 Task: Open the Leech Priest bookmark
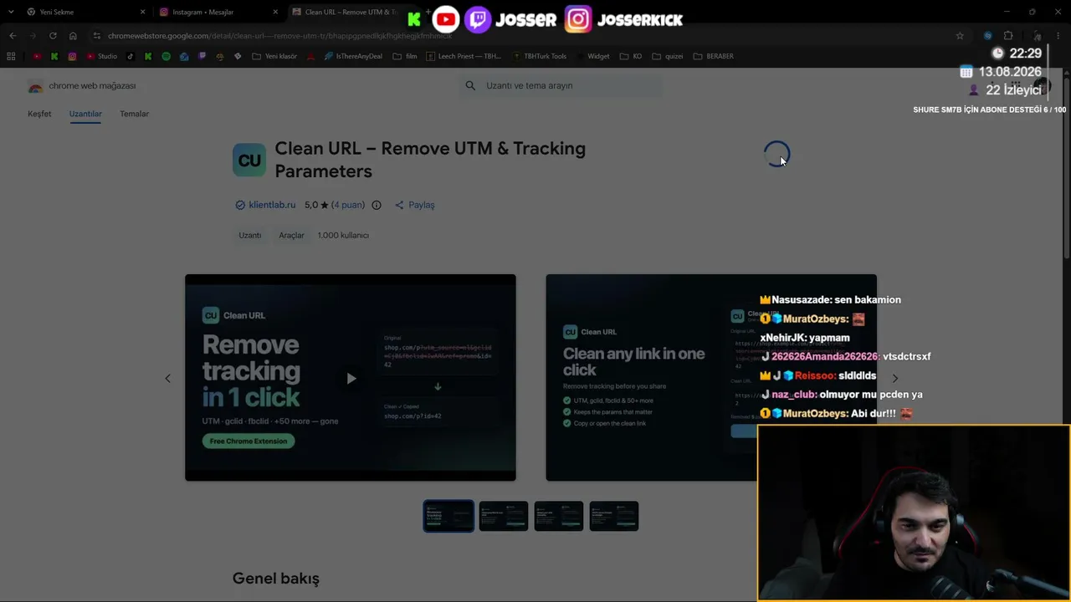coord(464,56)
